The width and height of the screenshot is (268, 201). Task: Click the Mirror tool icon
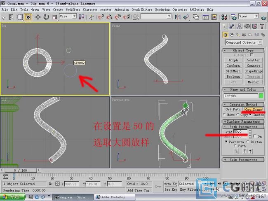[x=178, y=17]
